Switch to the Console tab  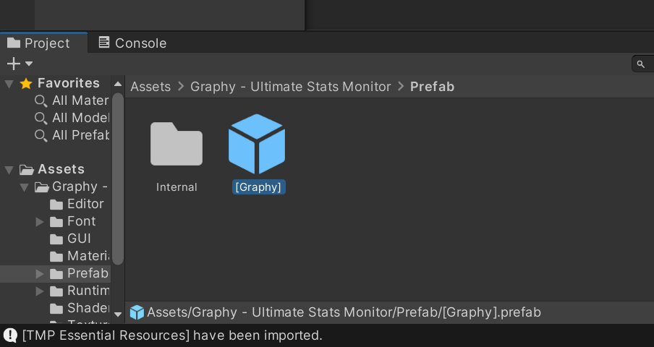[132, 43]
